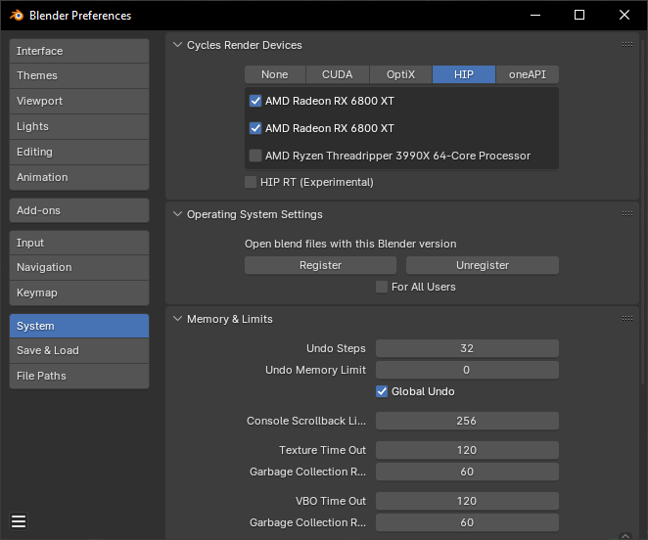Screen dimensions: 648x540
Task: Collapse the Operating System Settings panel
Action: [x=178, y=214]
